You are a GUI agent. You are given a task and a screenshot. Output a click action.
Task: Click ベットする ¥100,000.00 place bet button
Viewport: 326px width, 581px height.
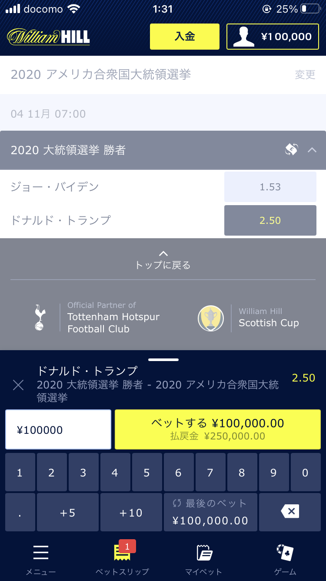[218, 429]
